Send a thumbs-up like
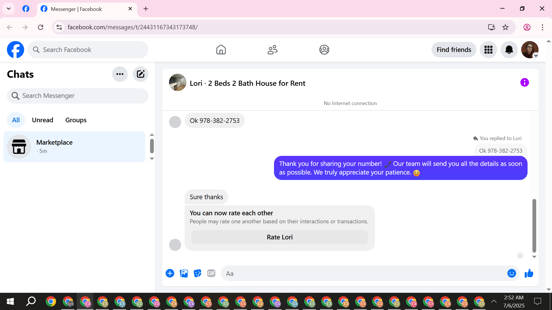This screenshot has height=310, width=552. pos(529,273)
